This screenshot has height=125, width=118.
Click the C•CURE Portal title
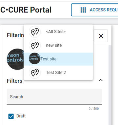click(x=26, y=10)
